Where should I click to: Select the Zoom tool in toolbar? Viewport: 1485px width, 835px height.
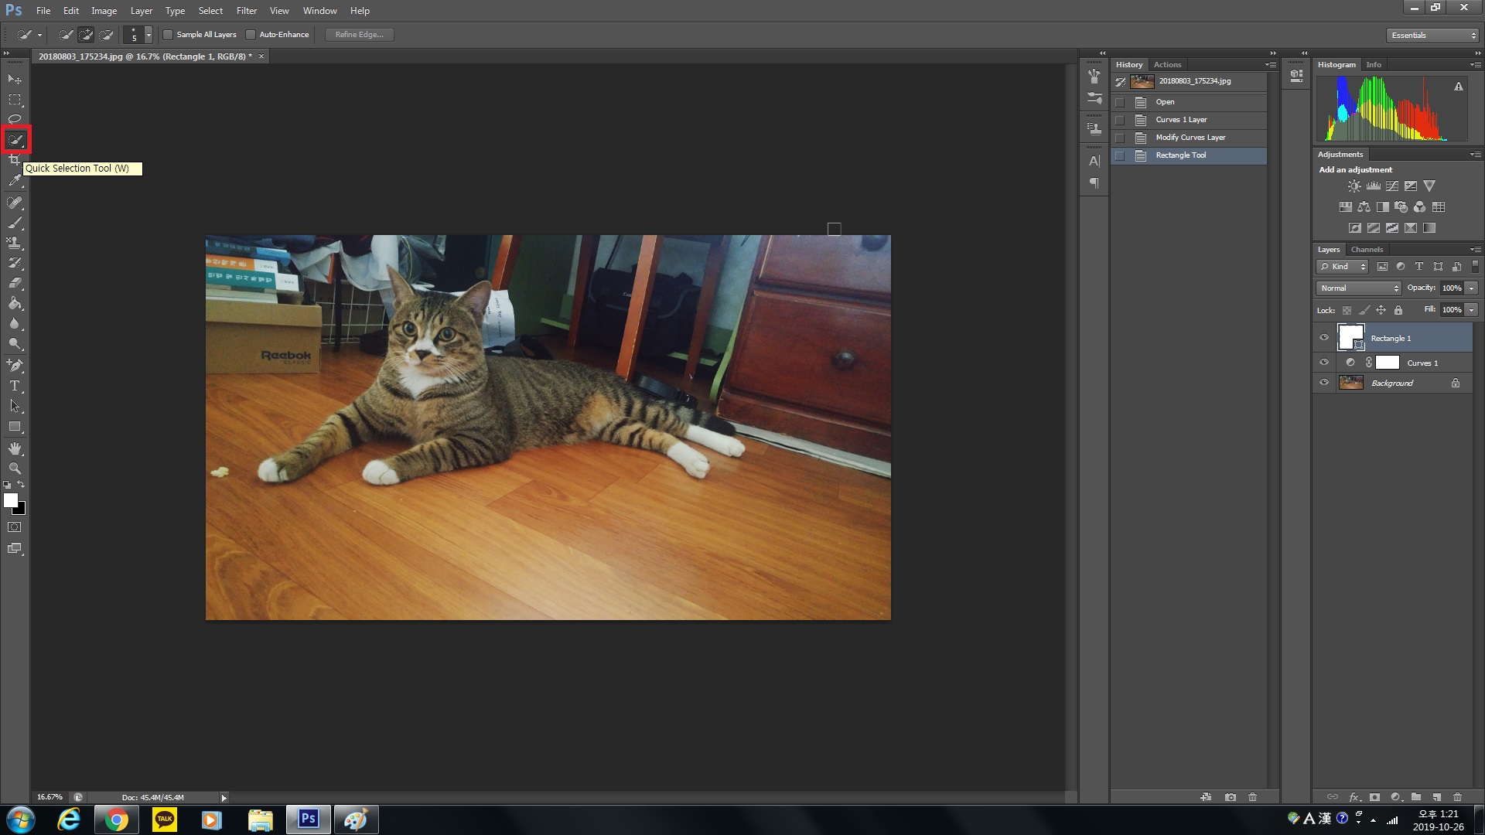[15, 469]
